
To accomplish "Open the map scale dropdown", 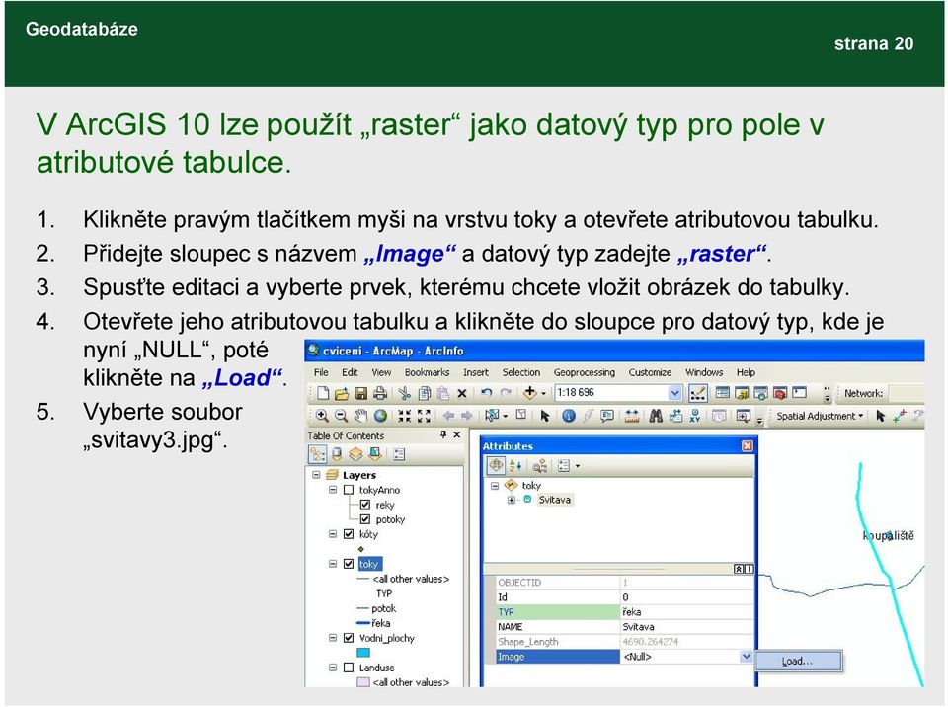I will 675,393.
